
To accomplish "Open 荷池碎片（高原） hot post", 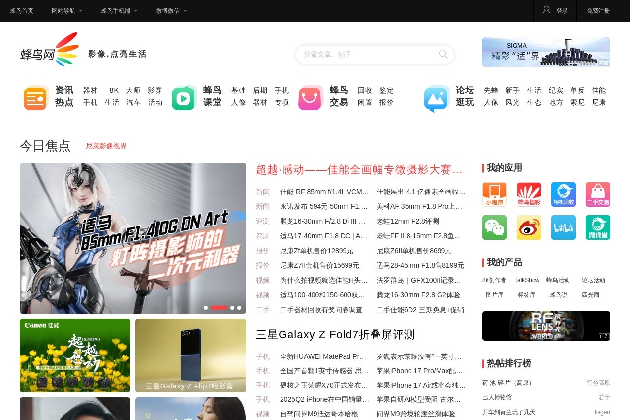I will [508, 383].
